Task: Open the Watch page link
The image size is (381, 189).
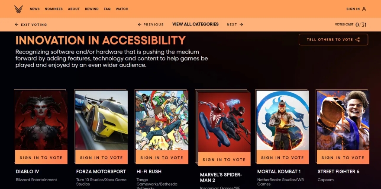Action: pos(122,9)
